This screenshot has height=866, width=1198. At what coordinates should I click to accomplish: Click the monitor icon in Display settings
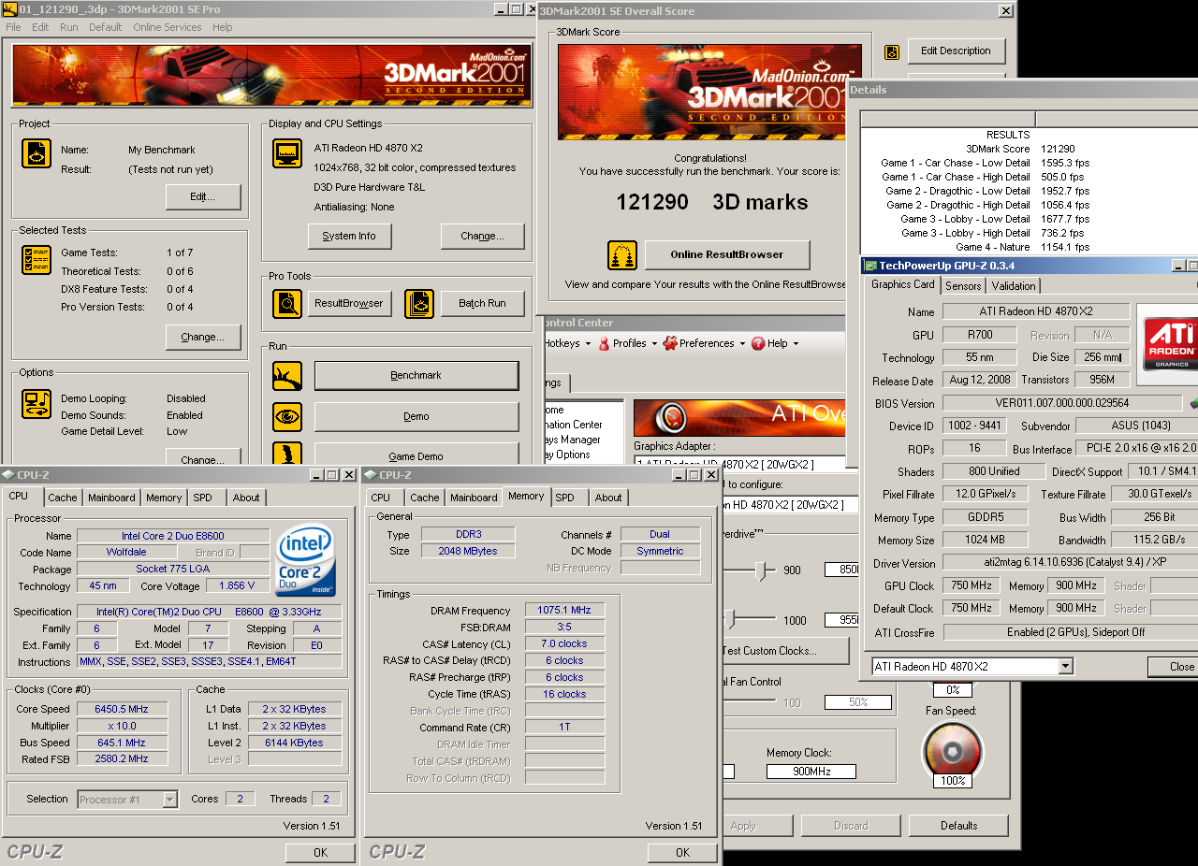(x=287, y=153)
